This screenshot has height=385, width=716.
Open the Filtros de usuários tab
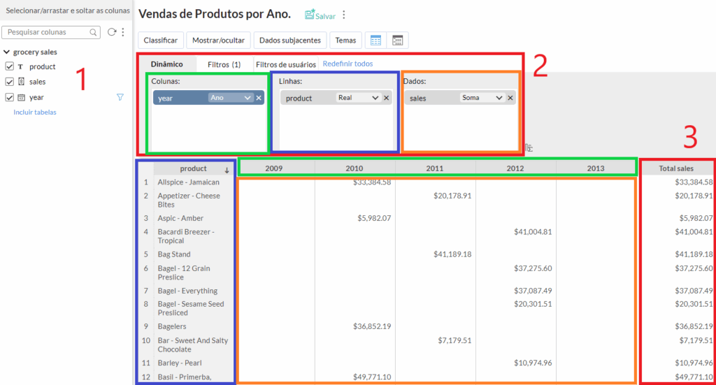click(286, 64)
